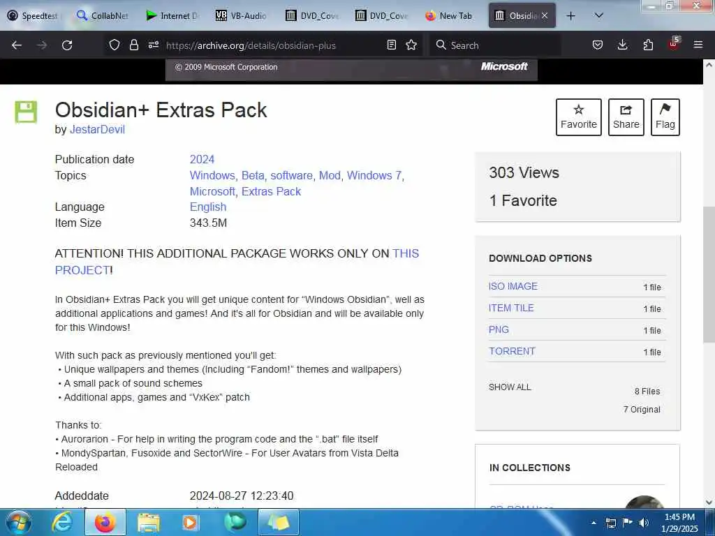Image resolution: width=715 pixels, height=536 pixels.
Task: Open the Beta topic link
Action: [x=253, y=175]
